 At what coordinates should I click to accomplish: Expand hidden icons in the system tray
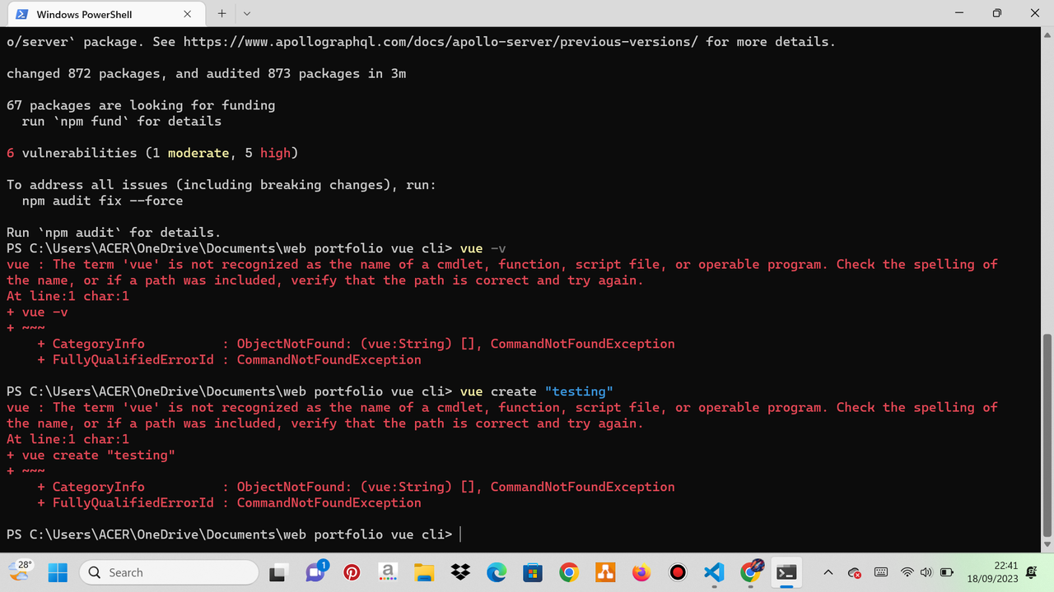(828, 572)
